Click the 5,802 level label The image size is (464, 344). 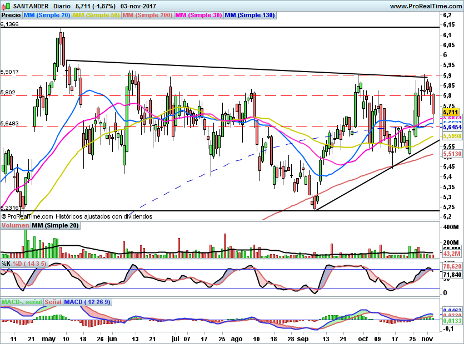[x=8, y=93]
